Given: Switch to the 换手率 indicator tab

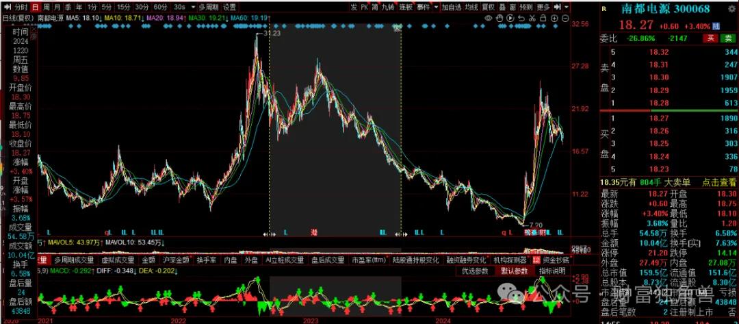Looking at the screenshot, I should coord(207,260).
